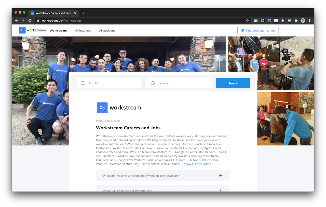Image resolution: width=326 pixels, height=207 pixels.
Task: Click the magnifier icon in Job title field
Action: [83, 83]
